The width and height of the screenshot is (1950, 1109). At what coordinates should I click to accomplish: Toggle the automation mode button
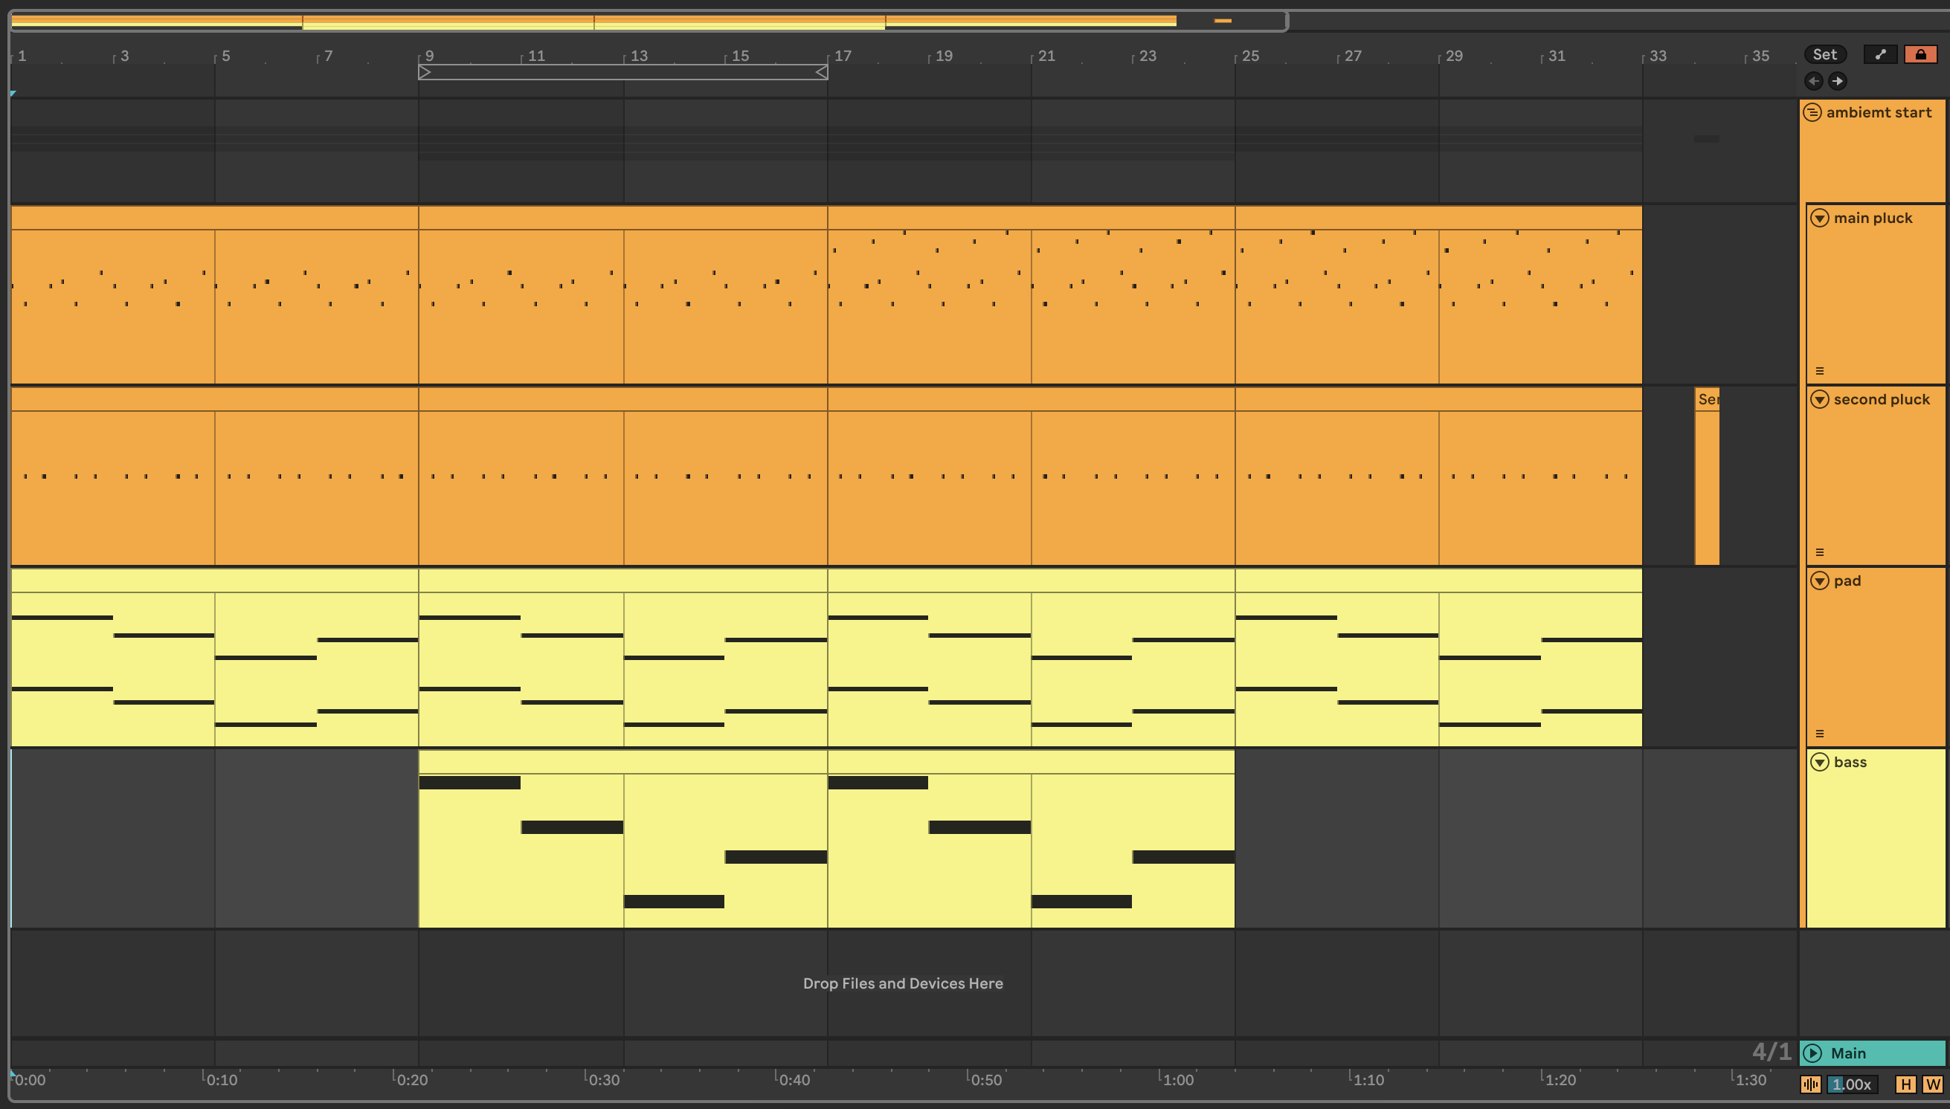tap(1880, 54)
